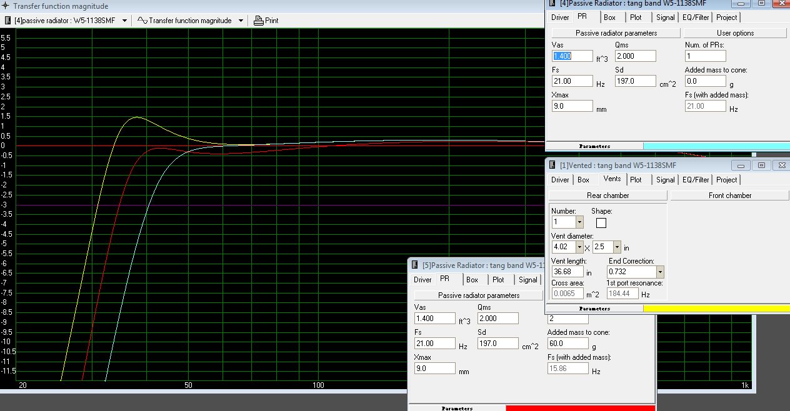790x411 pixels.
Task: Click the speaker icon of [4]Passive Radiator window
Action: (552, 3)
